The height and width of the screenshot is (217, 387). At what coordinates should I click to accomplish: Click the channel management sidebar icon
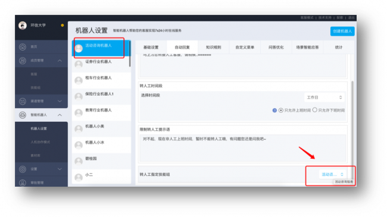coord(23,101)
